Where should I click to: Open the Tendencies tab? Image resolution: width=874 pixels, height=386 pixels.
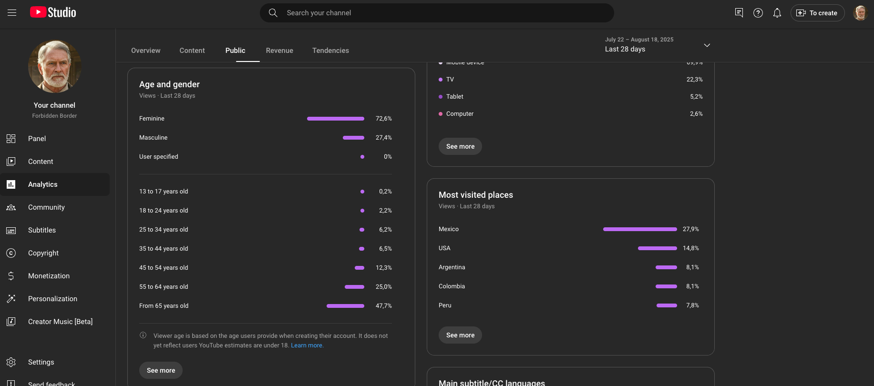330,51
